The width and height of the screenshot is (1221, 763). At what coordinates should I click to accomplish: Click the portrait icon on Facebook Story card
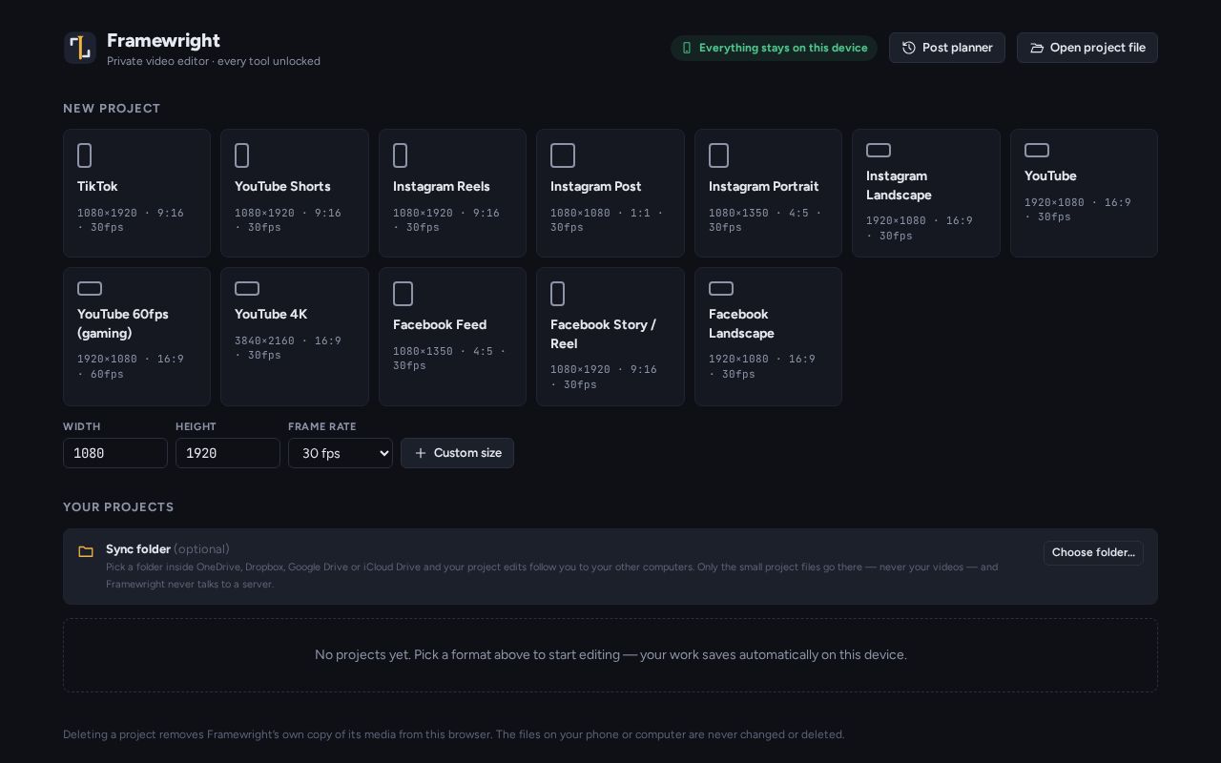(x=558, y=294)
